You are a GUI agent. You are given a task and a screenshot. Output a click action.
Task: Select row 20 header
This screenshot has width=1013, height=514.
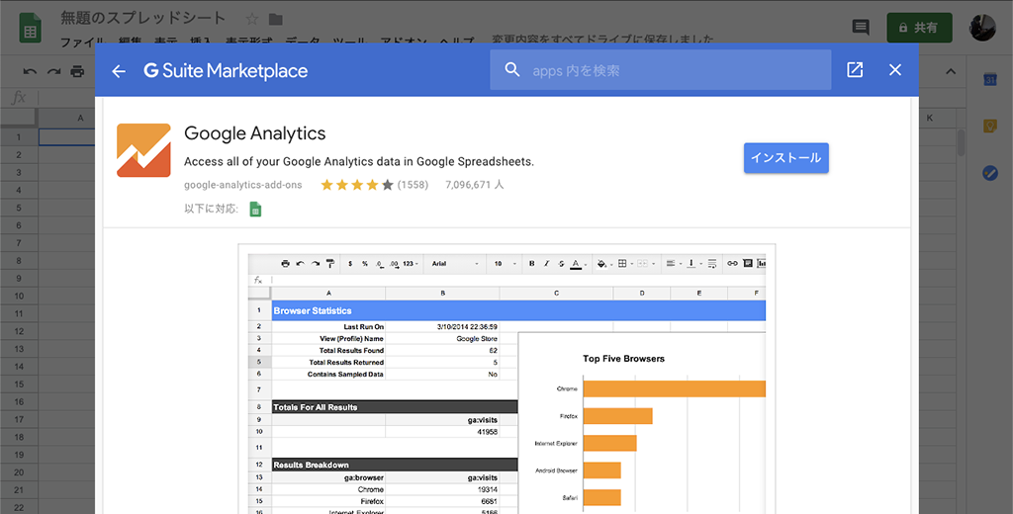pos(19,472)
